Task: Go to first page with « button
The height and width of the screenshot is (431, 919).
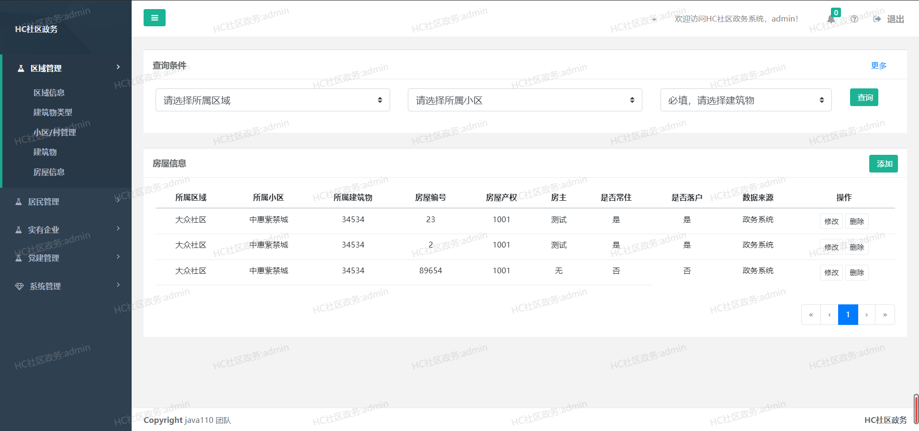Action: coord(811,314)
